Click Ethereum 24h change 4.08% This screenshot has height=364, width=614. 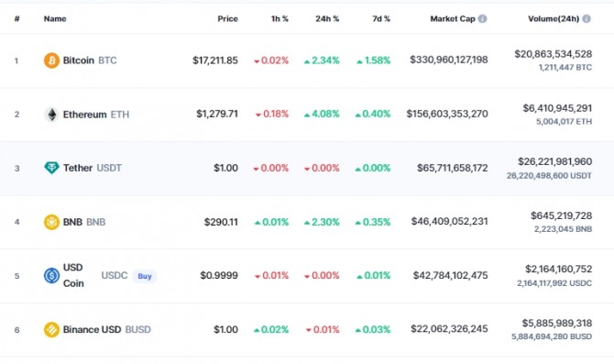(322, 114)
